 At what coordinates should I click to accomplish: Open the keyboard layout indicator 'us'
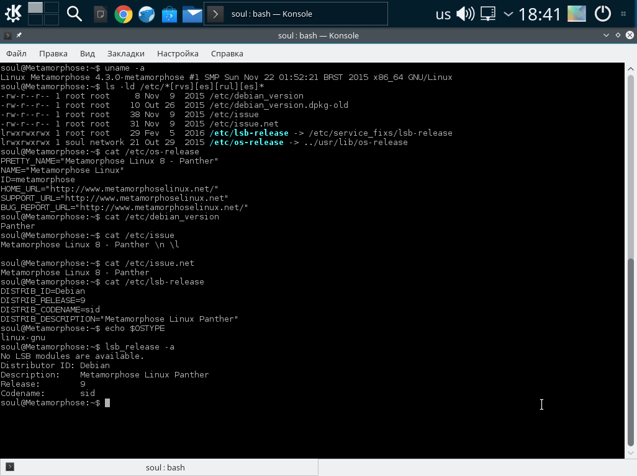click(443, 14)
